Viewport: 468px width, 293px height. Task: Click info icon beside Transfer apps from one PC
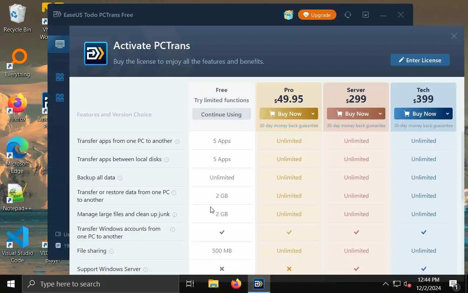177,141
